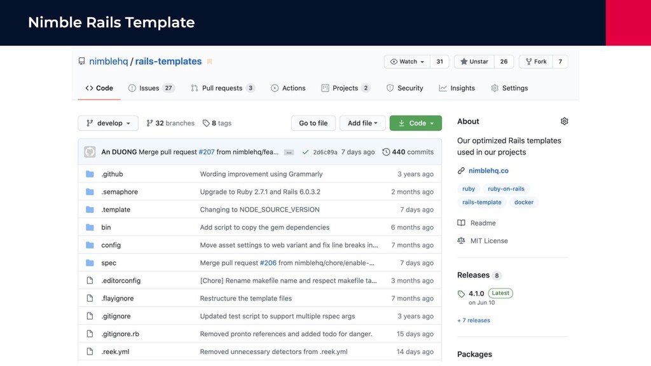
Task: Visit the nimblehq.co website link
Action: pos(488,170)
